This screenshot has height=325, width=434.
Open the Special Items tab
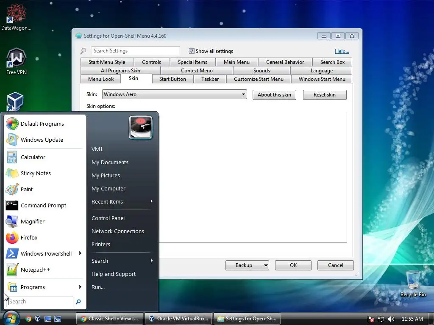point(193,62)
